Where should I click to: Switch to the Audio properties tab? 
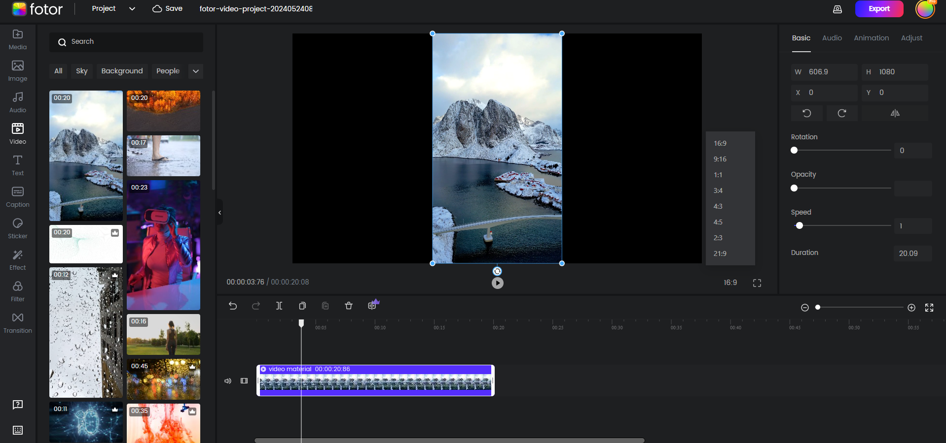(x=832, y=38)
